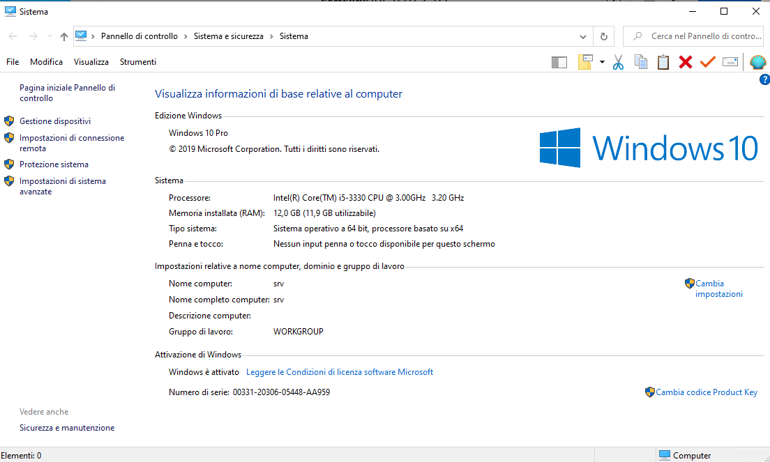
Task: Open Protezione sistema link
Action: tap(54, 164)
